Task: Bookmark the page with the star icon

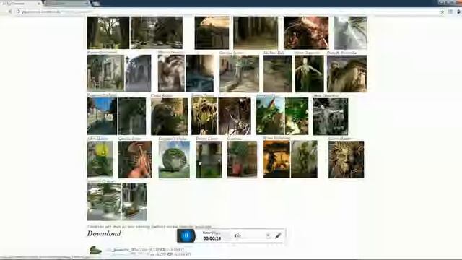Action: point(442,12)
